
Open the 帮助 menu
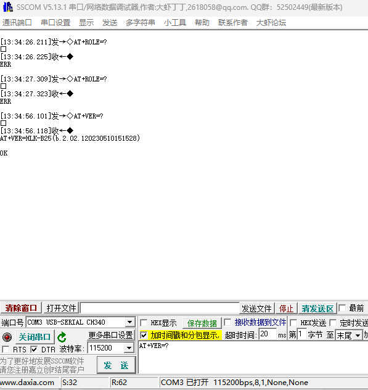tap(202, 23)
